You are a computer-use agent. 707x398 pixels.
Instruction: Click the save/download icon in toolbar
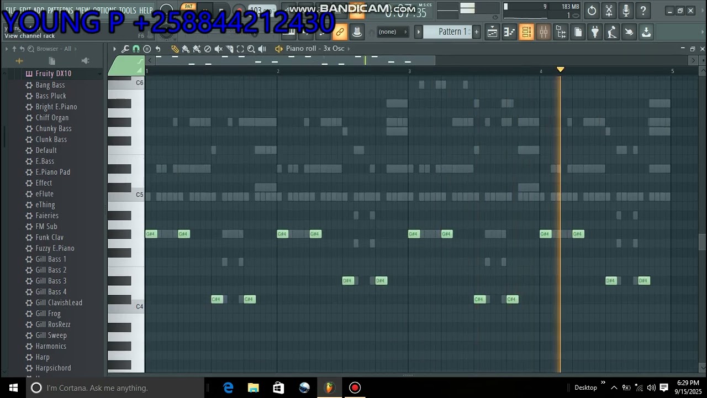[646, 32]
